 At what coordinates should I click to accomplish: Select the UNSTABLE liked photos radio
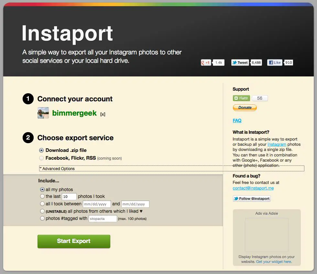(x=42, y=211)
